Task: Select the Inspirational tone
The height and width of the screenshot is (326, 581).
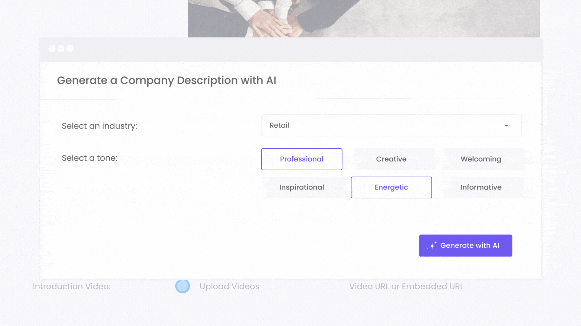Action: pyautogui.click(x=301, y=187)
